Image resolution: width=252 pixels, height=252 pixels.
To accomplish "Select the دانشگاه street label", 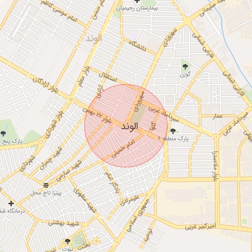I will click(137, 46).
